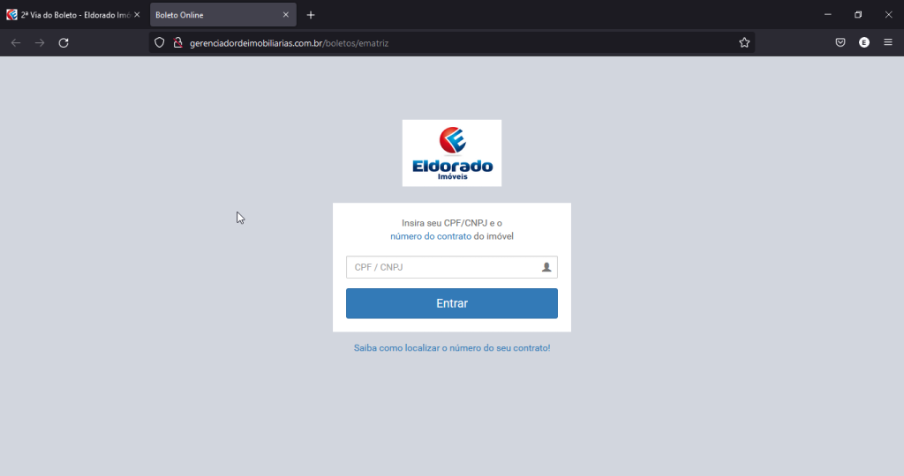This screenshot has width=904, height=476.
Task: Reload the current page
Action: (64, 42)
